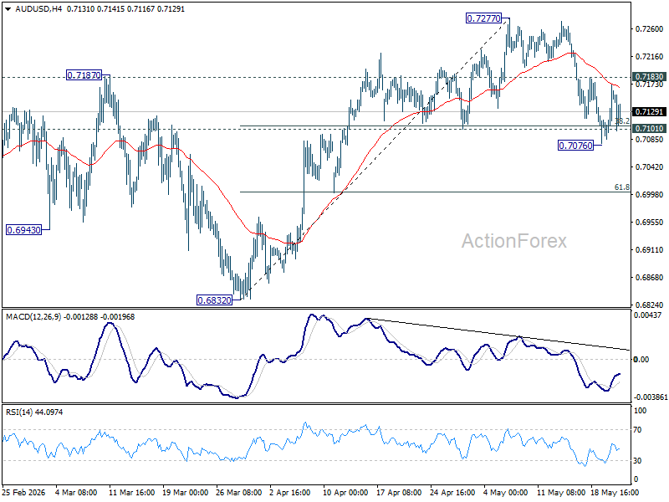Click the RSI 30 scale value

point(637,461)
